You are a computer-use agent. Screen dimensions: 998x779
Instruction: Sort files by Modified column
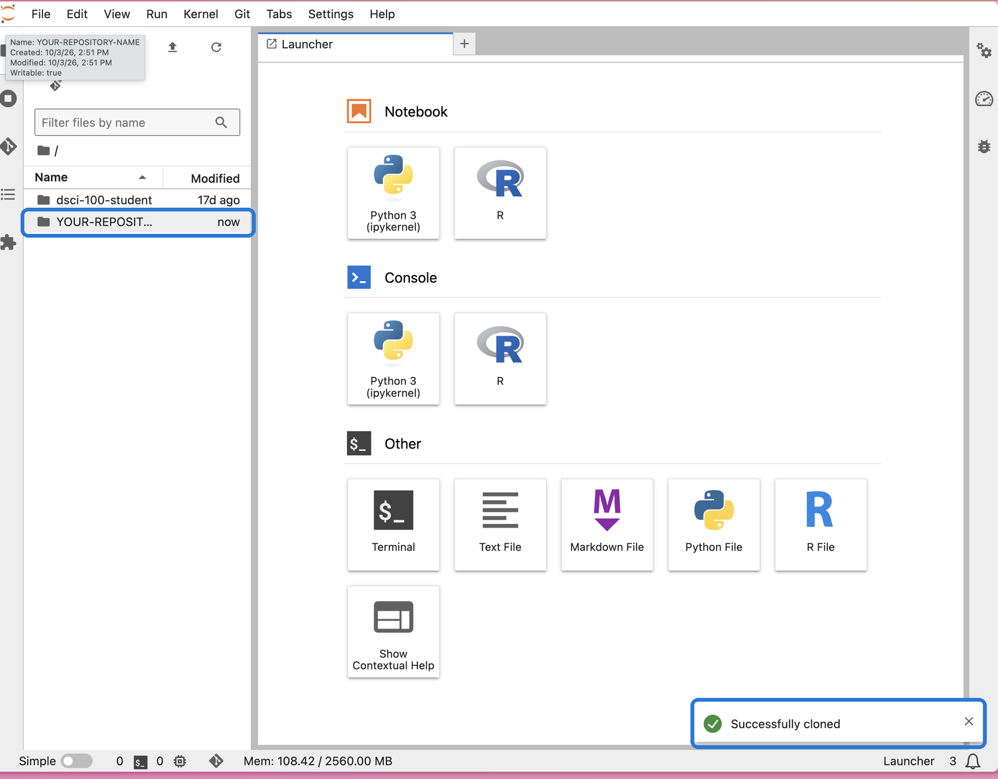pos(208,178)
